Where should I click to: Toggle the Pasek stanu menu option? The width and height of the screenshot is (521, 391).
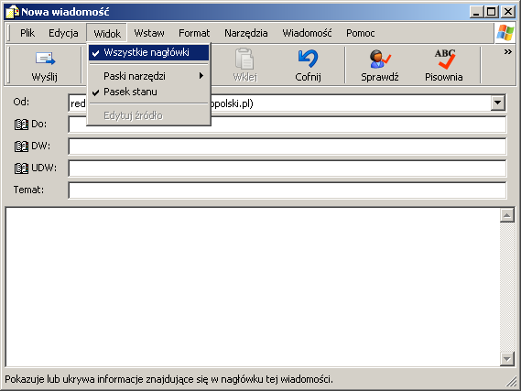tap(148, 92)
